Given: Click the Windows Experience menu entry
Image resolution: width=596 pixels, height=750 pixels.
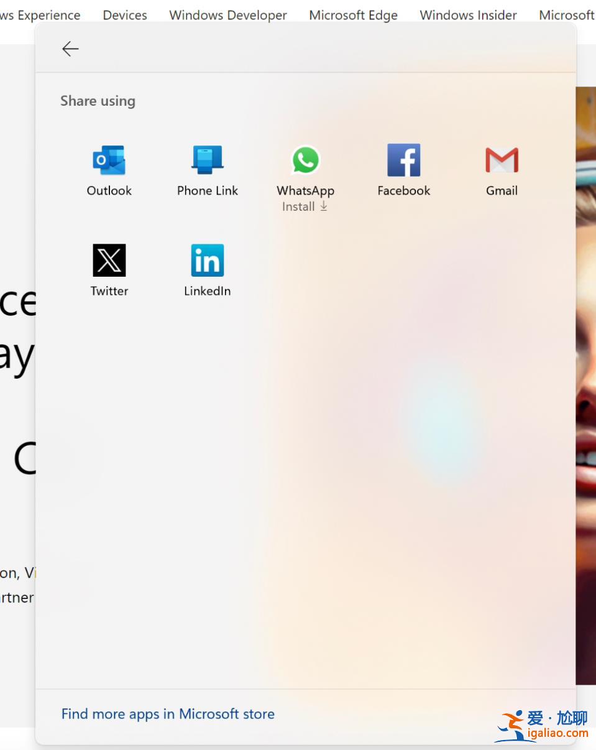Looking at the screenshot, I should [x=40, y=15].
